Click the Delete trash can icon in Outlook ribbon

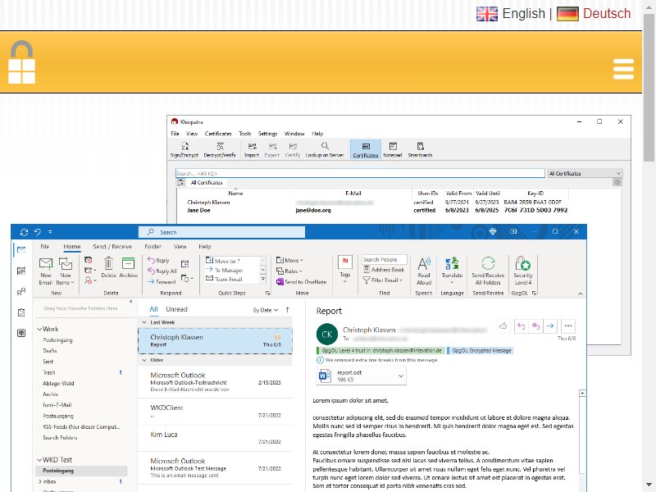tap(108, 267)
